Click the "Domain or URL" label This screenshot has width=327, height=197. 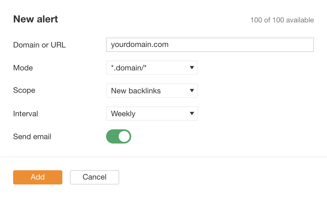39,45
